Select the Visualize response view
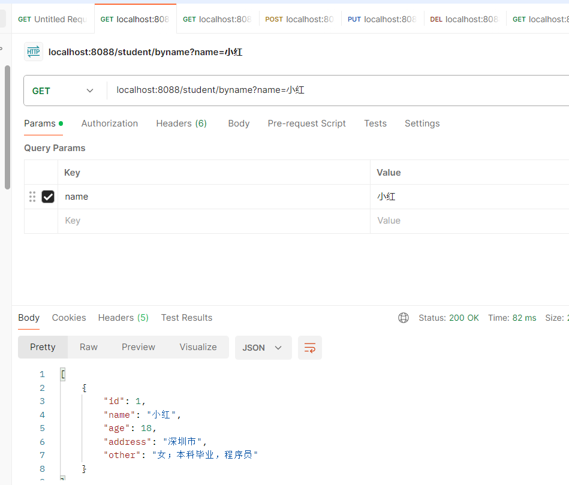Screen dimensions: 569x485 (x=198, y=347)
